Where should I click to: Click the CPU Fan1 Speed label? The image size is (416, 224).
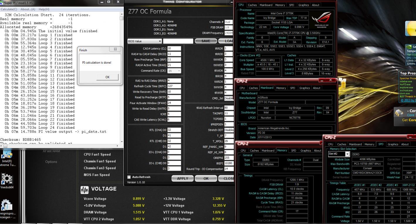coord(97,155)
